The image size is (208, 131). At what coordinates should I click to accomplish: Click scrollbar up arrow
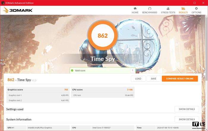coord(207,16)
